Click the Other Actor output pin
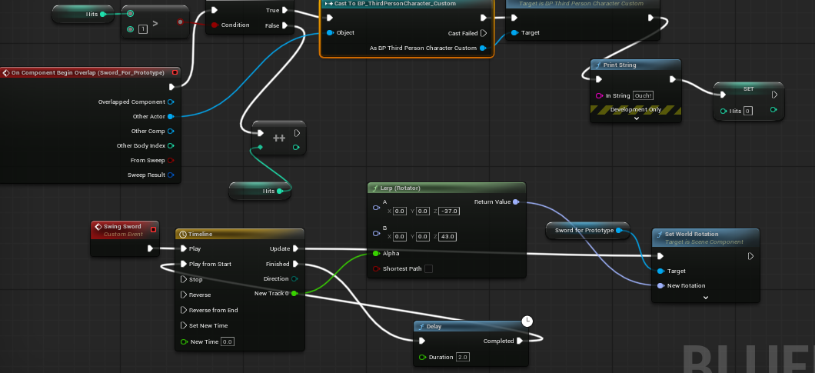Image resolution: width=815 pixels, height=373 pixels. click(171, 117)
